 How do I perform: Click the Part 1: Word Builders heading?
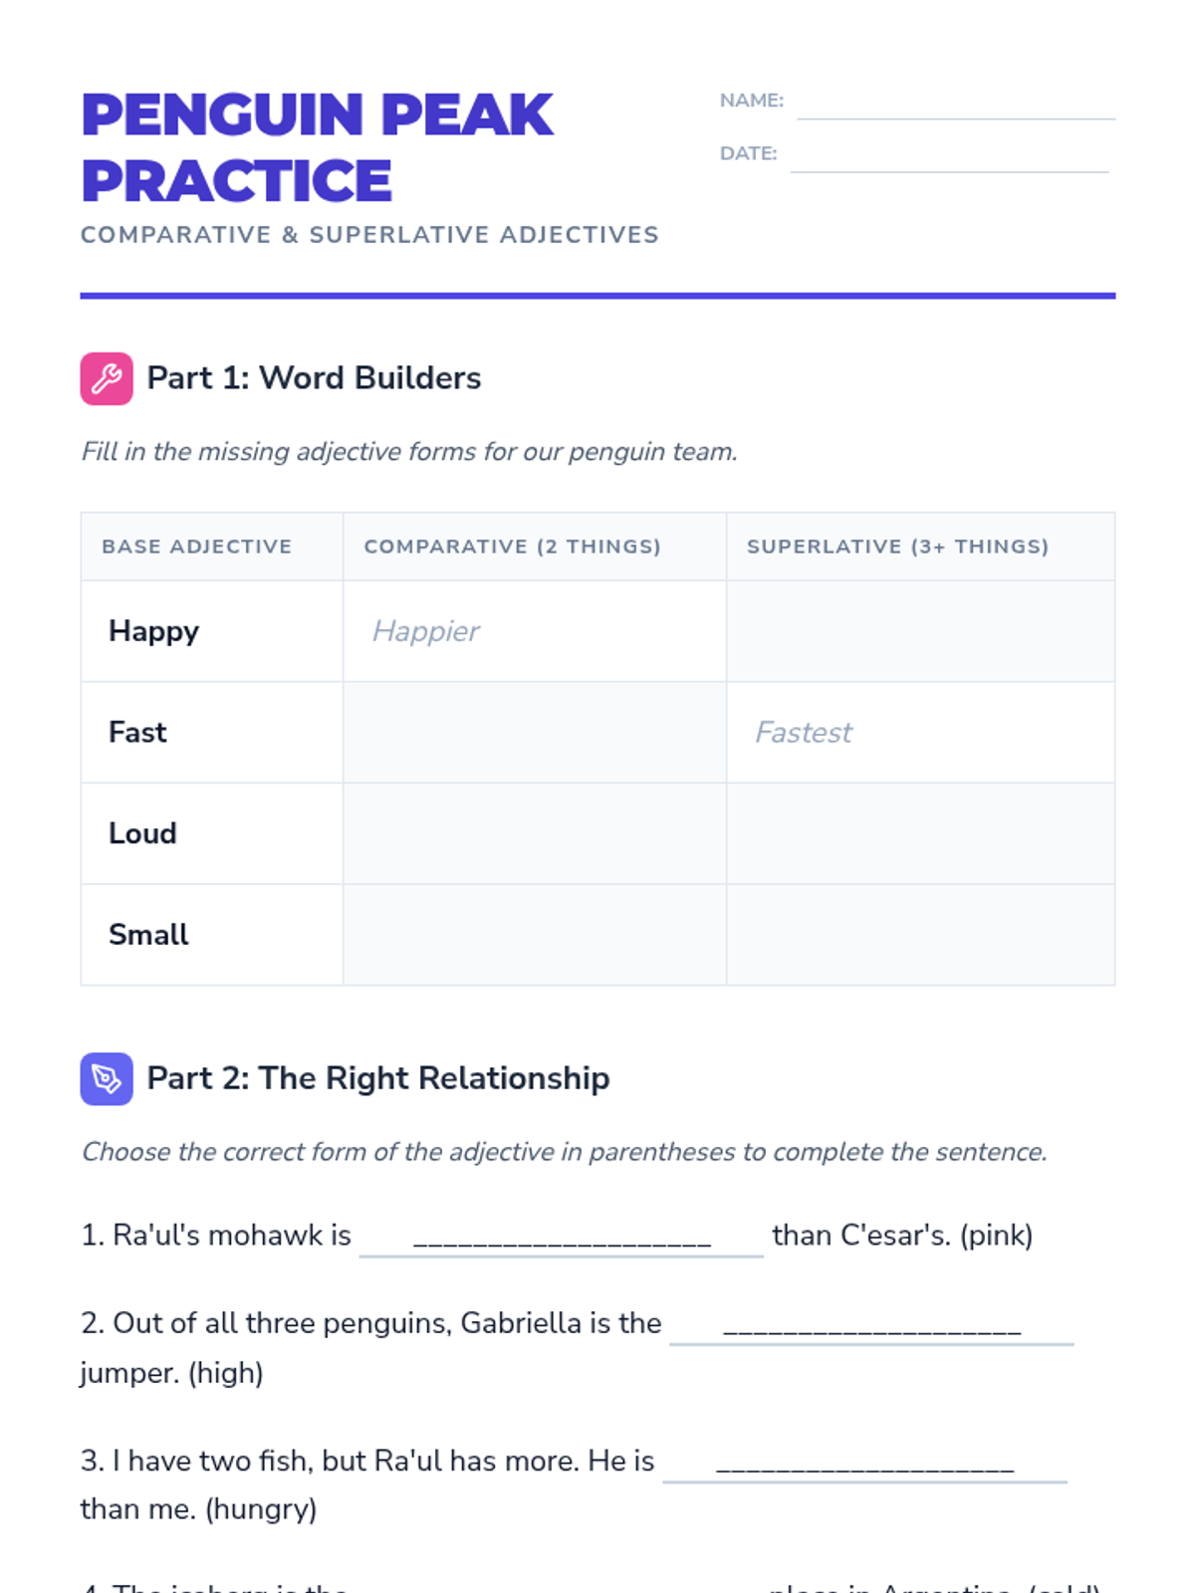(x=314, y=378)
